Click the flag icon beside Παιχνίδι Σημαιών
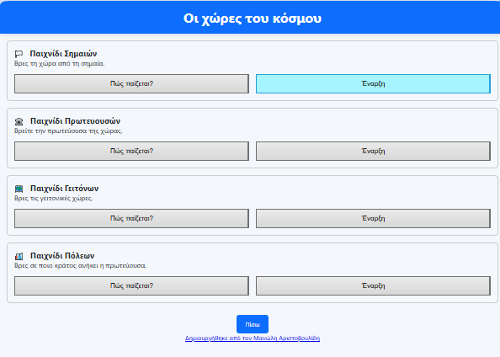This screenshot has width=500, height=357. (19, 54)
